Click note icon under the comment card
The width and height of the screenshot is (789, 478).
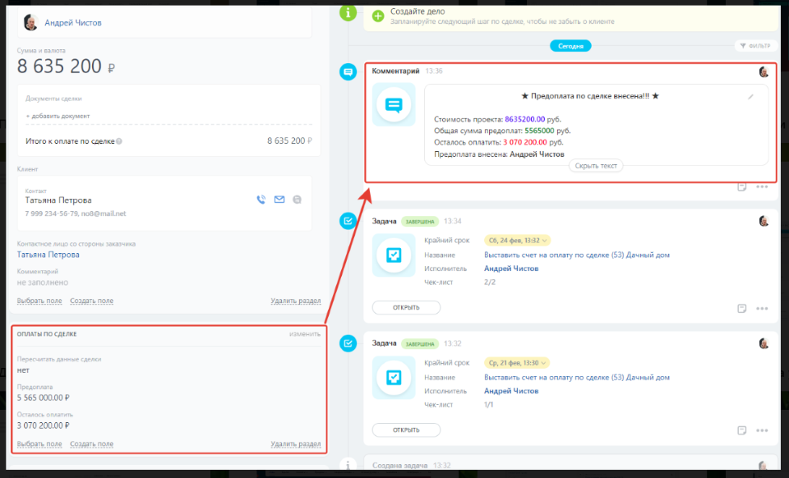(741, 187)
